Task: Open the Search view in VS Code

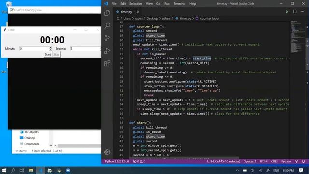Action: [x=107, y=26]
